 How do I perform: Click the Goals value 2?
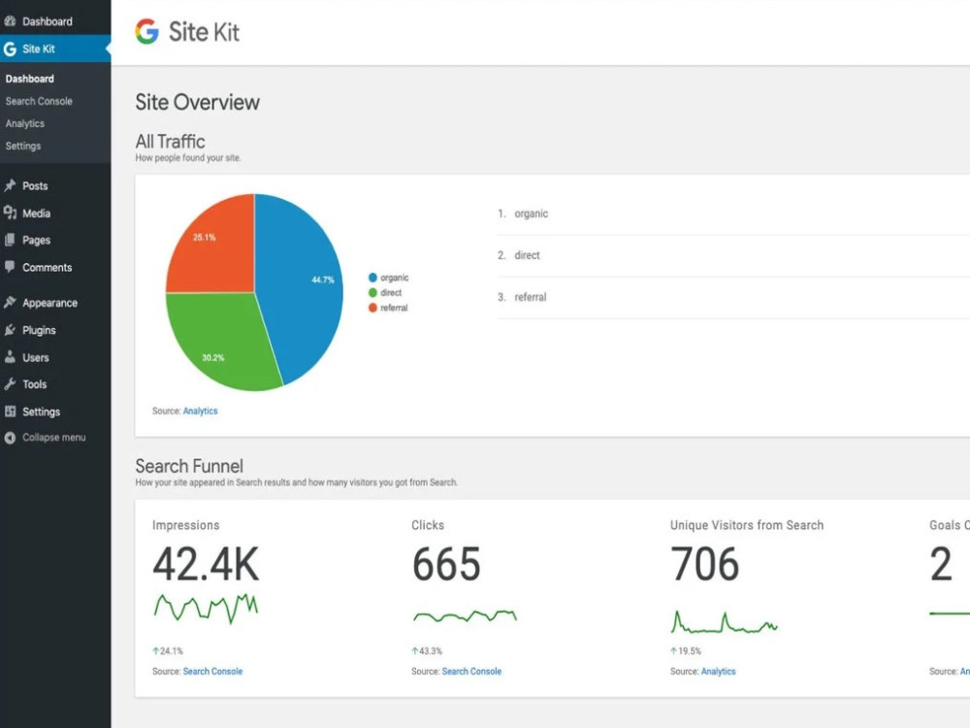click(941, 564)
